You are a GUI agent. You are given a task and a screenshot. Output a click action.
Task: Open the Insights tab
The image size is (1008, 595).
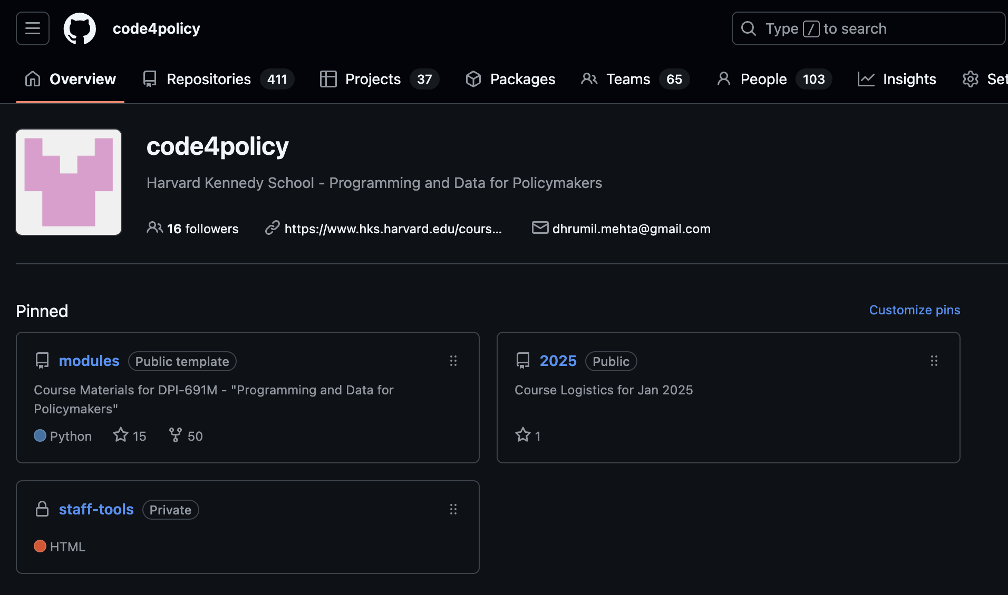click(897, 79)
